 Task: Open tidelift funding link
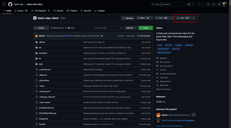pos(178,120)
